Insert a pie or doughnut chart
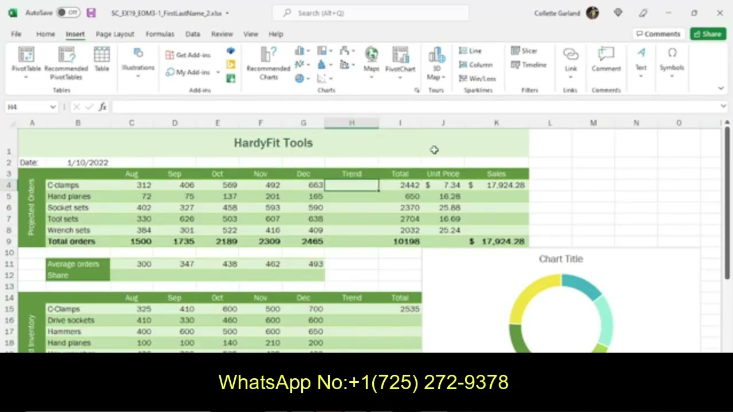This screenshot has height=412, width=733. click(302, 78)
